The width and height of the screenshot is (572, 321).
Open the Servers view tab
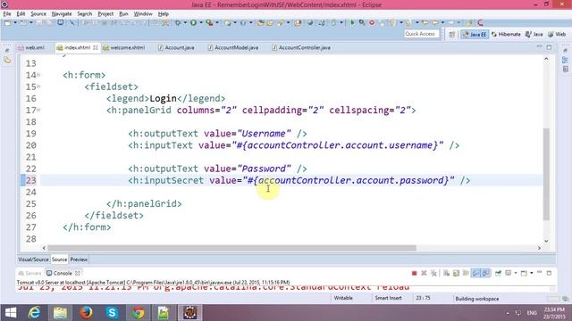pos(29,273)
